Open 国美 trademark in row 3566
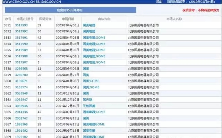 click(86, 118)
